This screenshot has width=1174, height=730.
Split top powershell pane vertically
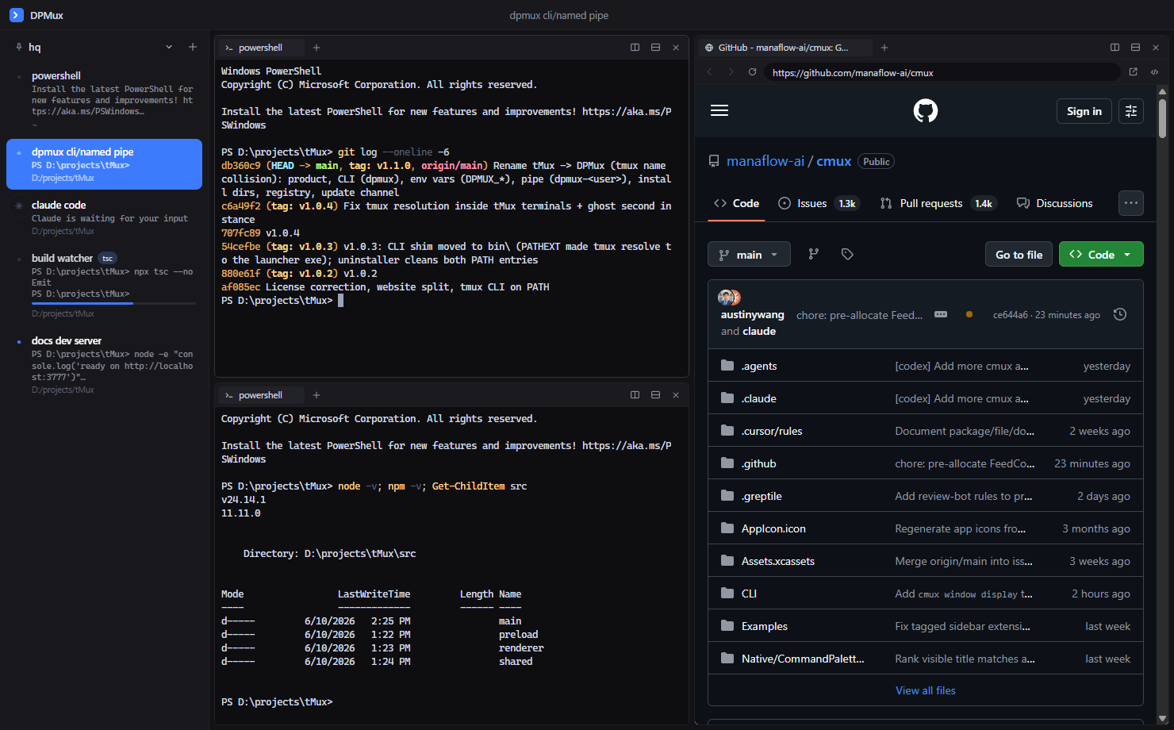[635, 48]
